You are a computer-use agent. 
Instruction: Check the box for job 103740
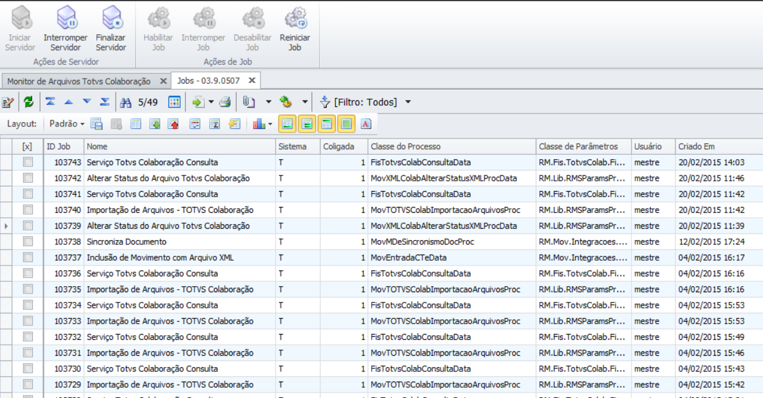(27, 210)
